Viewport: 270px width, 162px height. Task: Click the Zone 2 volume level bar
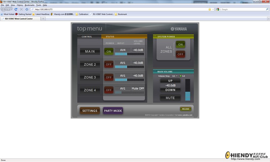[130, 67]
